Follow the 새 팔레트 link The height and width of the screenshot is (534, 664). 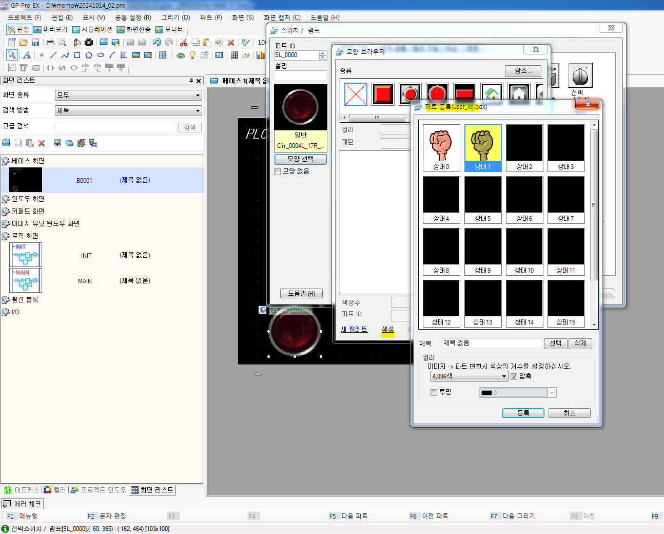354,329
